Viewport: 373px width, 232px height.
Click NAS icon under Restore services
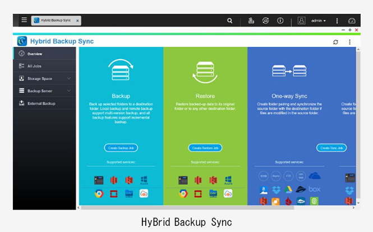point(183,180)
